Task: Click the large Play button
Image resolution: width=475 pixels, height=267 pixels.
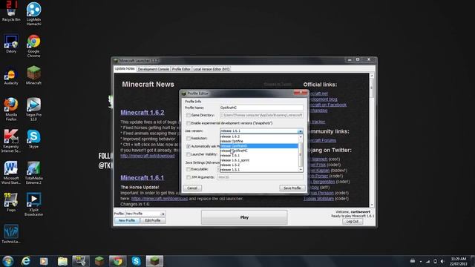Action: [244, 217]
